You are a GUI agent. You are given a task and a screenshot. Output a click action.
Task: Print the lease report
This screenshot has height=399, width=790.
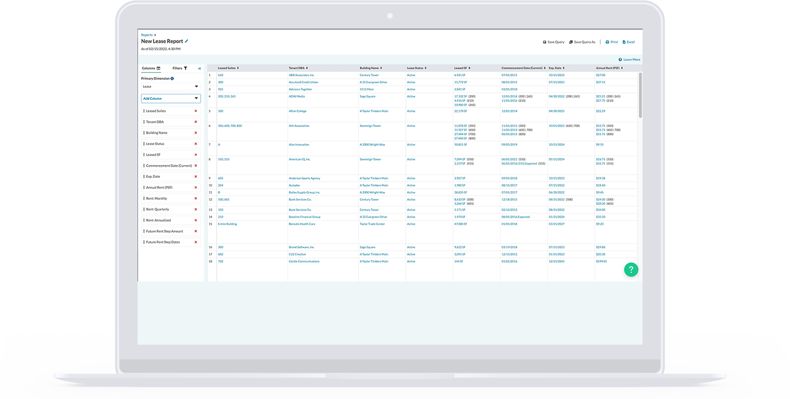pos(611,42)
